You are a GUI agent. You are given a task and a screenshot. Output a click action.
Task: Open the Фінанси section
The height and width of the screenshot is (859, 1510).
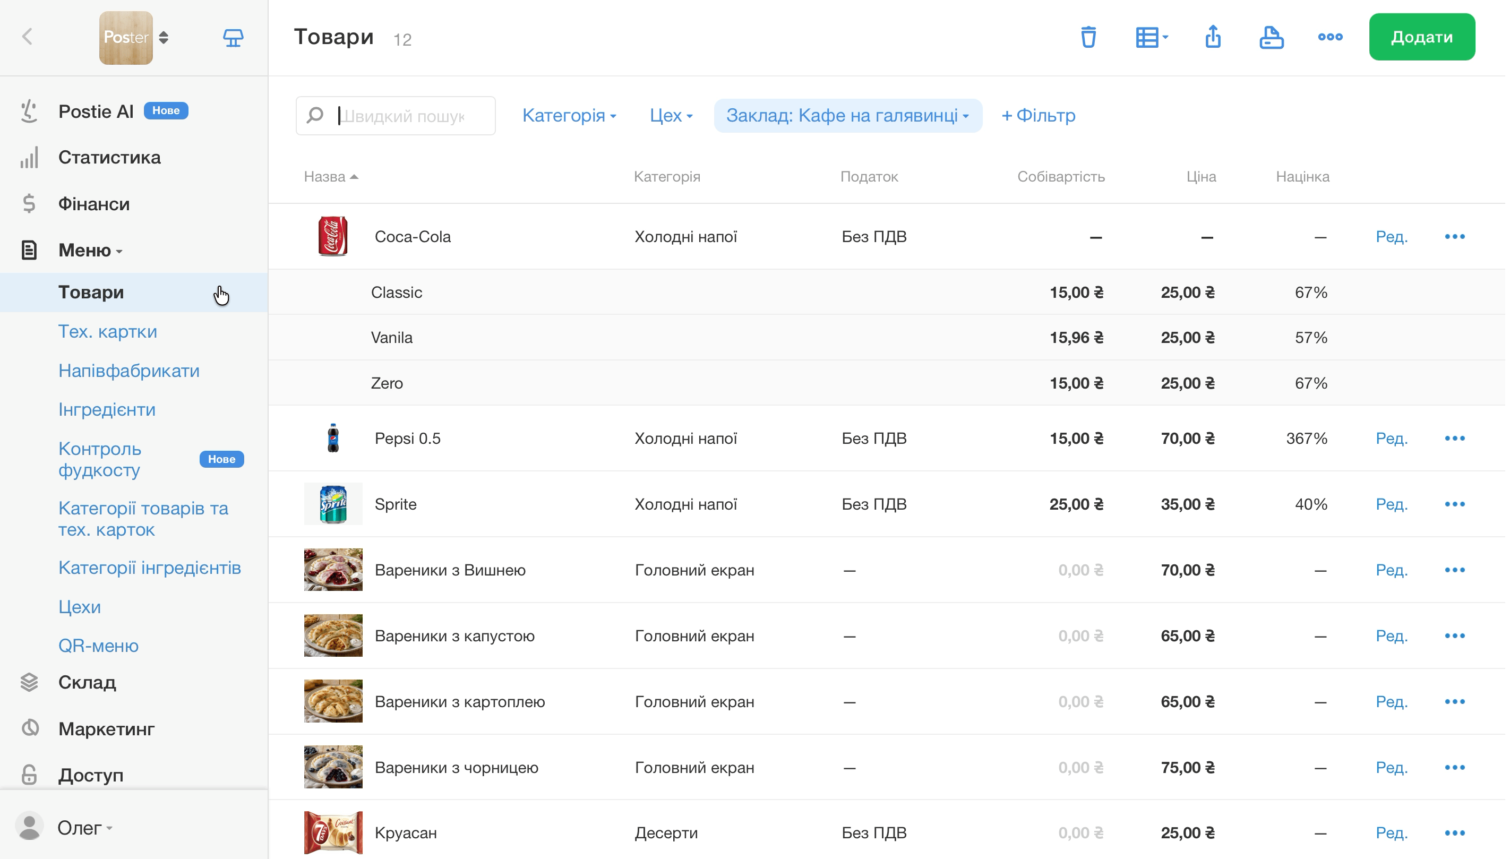[x=94, y=204]
